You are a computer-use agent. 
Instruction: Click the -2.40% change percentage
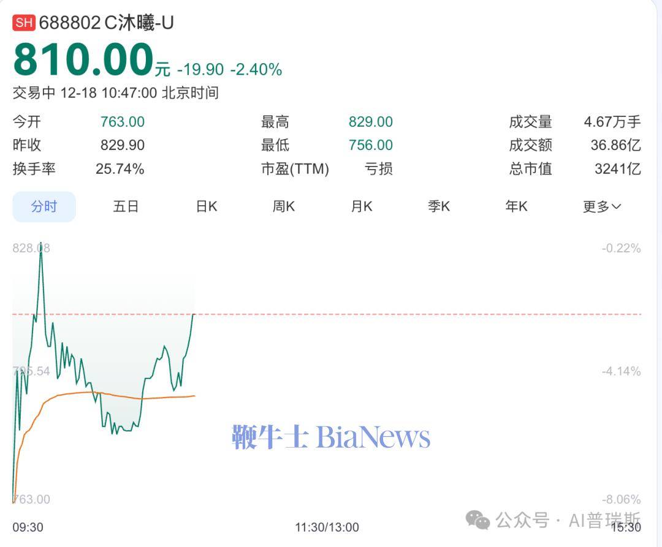[256, 70]
